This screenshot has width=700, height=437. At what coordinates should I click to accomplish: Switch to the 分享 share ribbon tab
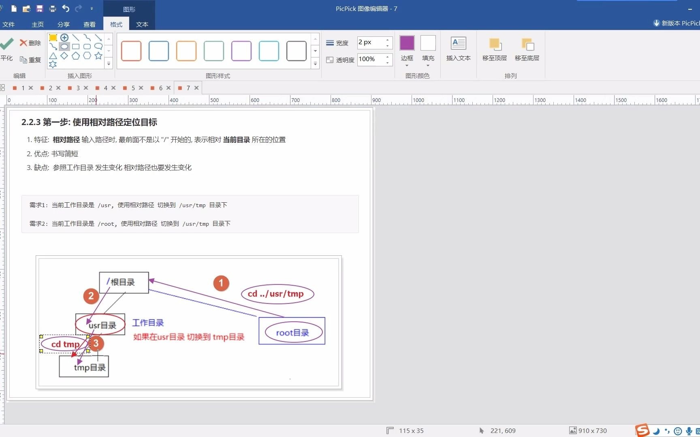click(64, 24)
